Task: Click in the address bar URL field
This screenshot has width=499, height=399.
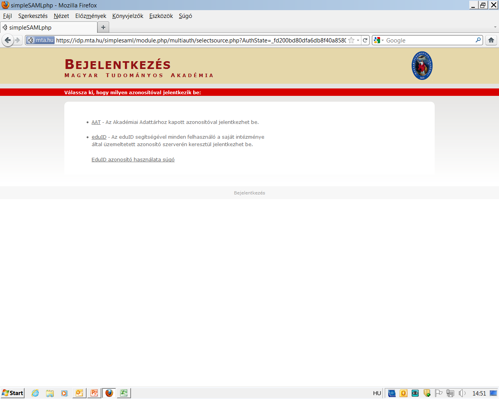Action: tap(201, 40)
